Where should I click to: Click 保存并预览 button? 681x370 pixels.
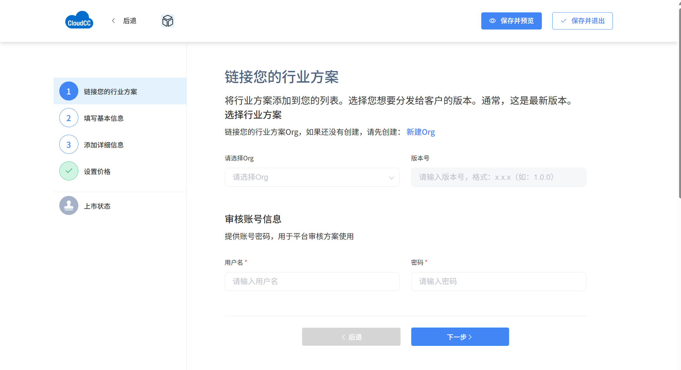(511, 21)
